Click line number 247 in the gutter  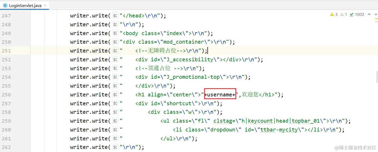tap(6, 16)
